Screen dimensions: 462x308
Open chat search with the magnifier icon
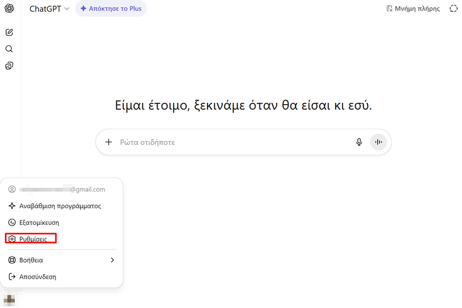point(9,49)
